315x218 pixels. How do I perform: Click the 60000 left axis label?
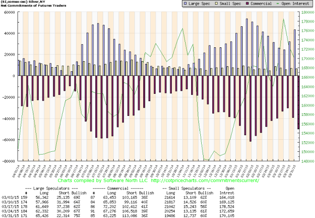pos(9,12)
